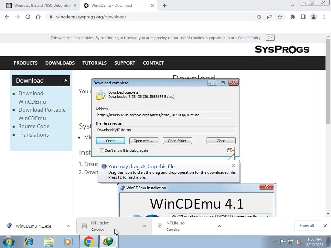The height and width of the screenshot is (248, 331).
Task: Click the Google icon in address bar
Action: click(259, 17)
